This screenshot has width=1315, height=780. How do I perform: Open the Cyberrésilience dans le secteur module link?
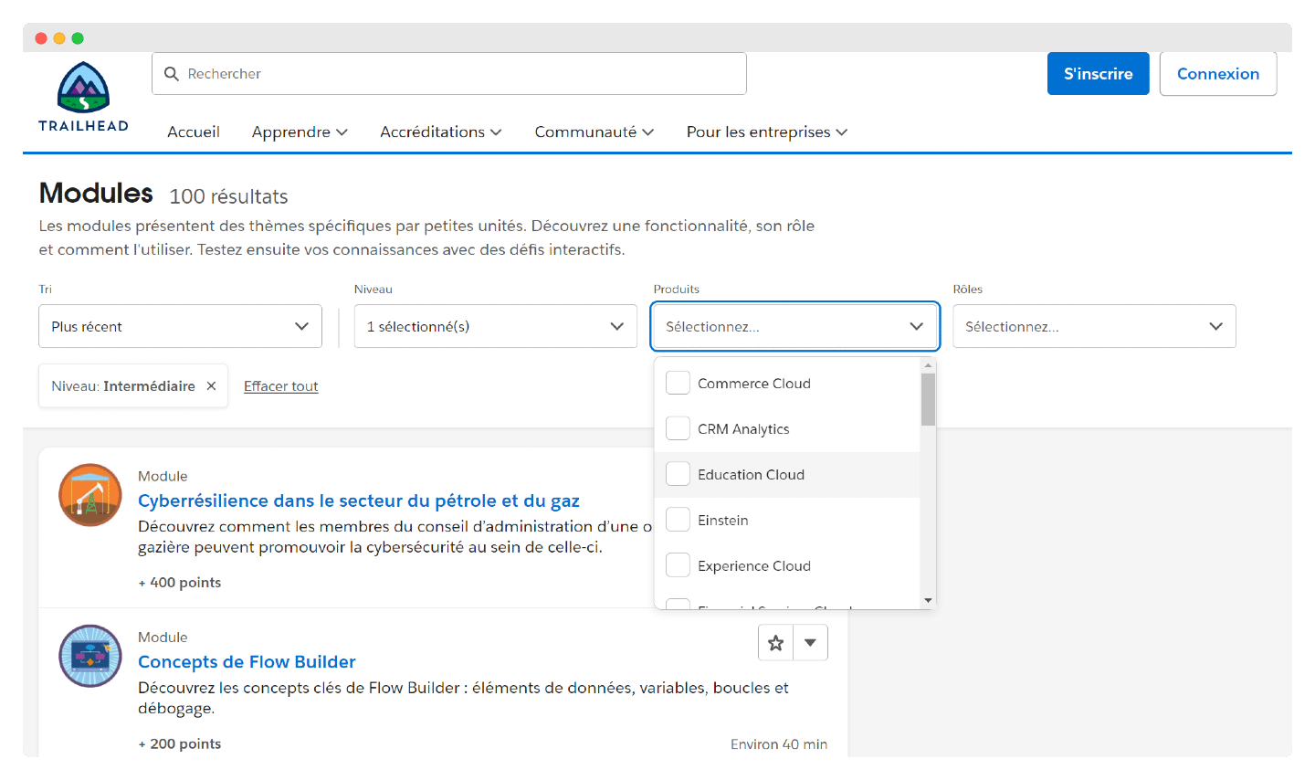[x=359, y=501]
